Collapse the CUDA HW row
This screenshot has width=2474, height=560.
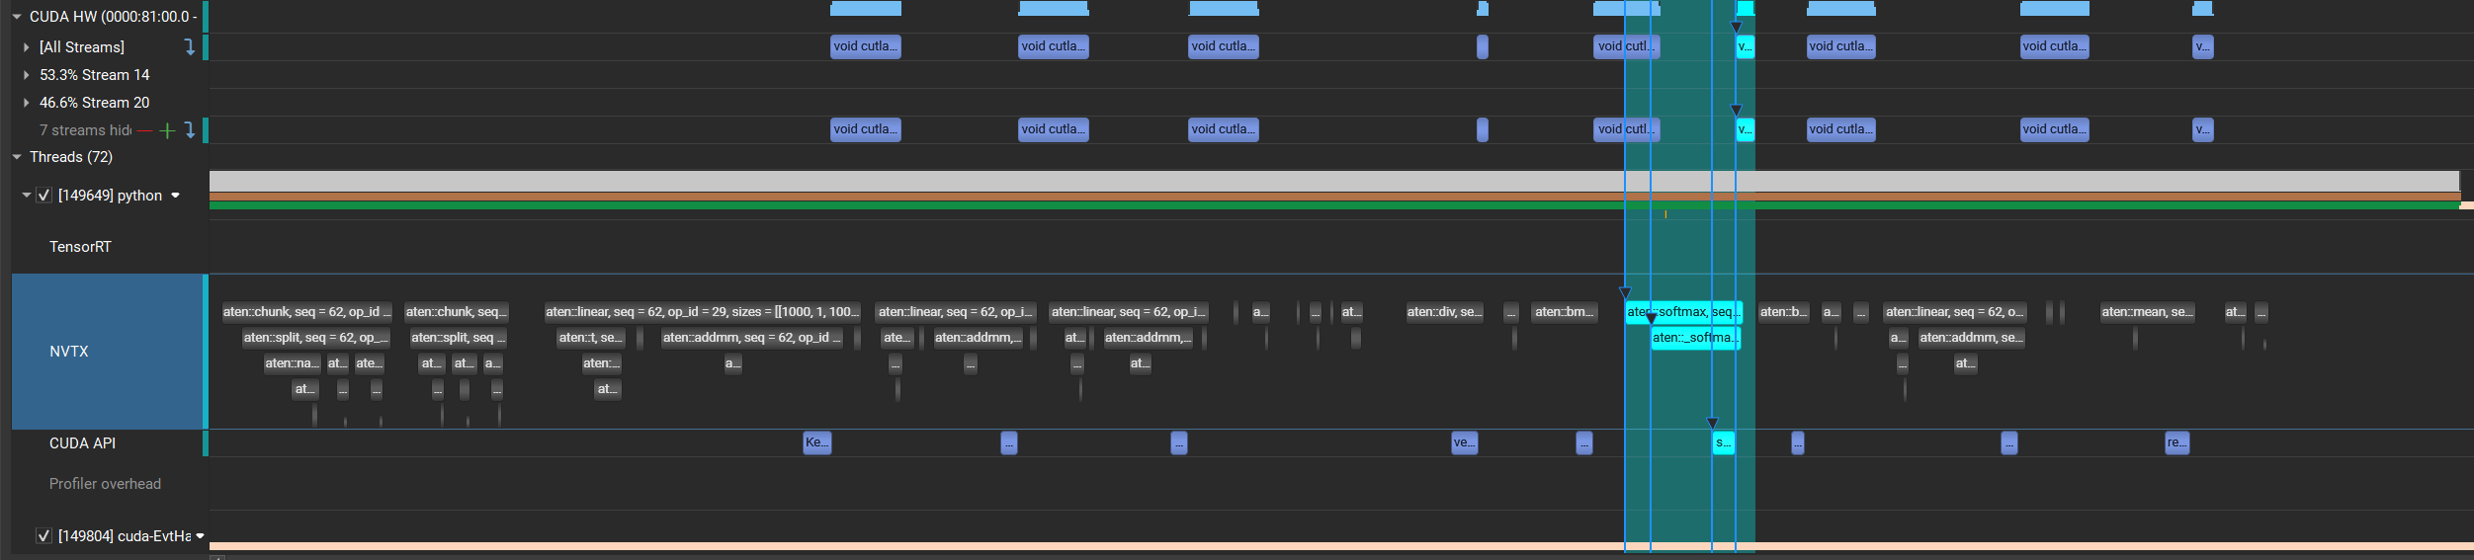pyautogui.click(x=17, y=17)
